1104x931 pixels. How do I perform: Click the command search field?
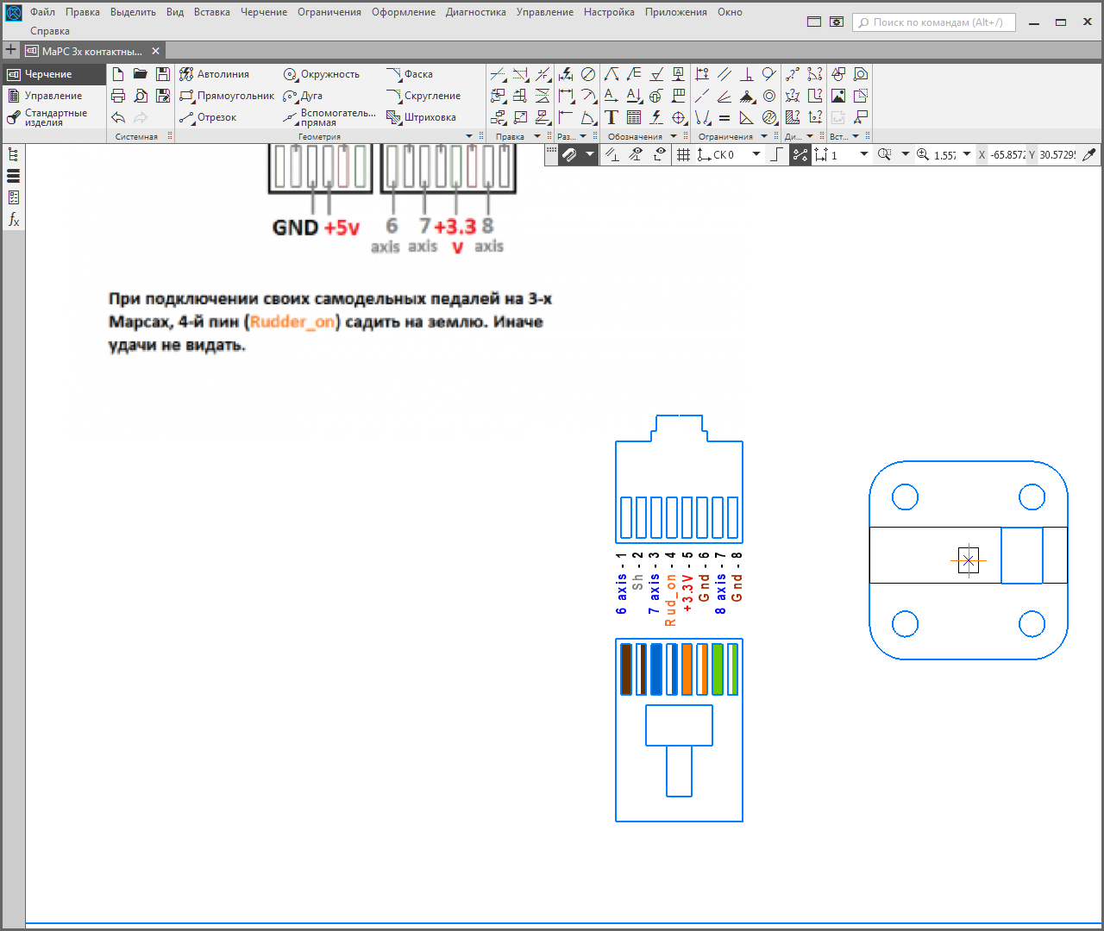tap(934, 22)
